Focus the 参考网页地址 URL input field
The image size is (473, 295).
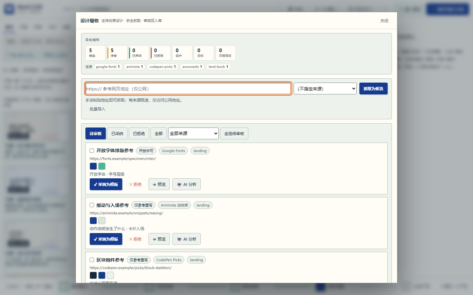(188, 88)
